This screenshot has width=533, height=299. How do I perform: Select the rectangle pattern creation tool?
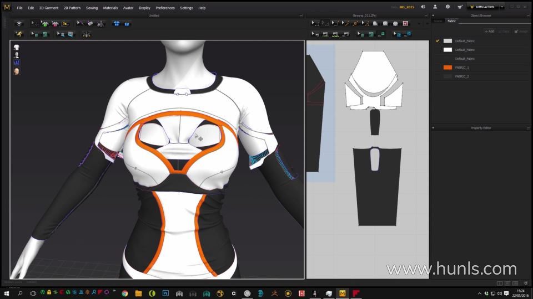(385, 23)
